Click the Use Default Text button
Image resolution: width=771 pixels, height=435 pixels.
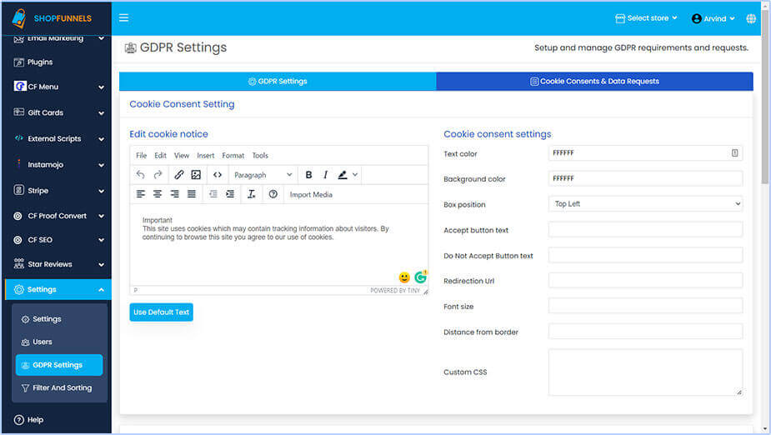click(x=162, y=312)
